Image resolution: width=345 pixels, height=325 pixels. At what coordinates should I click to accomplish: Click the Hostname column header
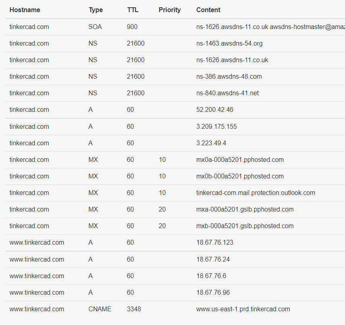pyautogui.click(x=25, y=10)
